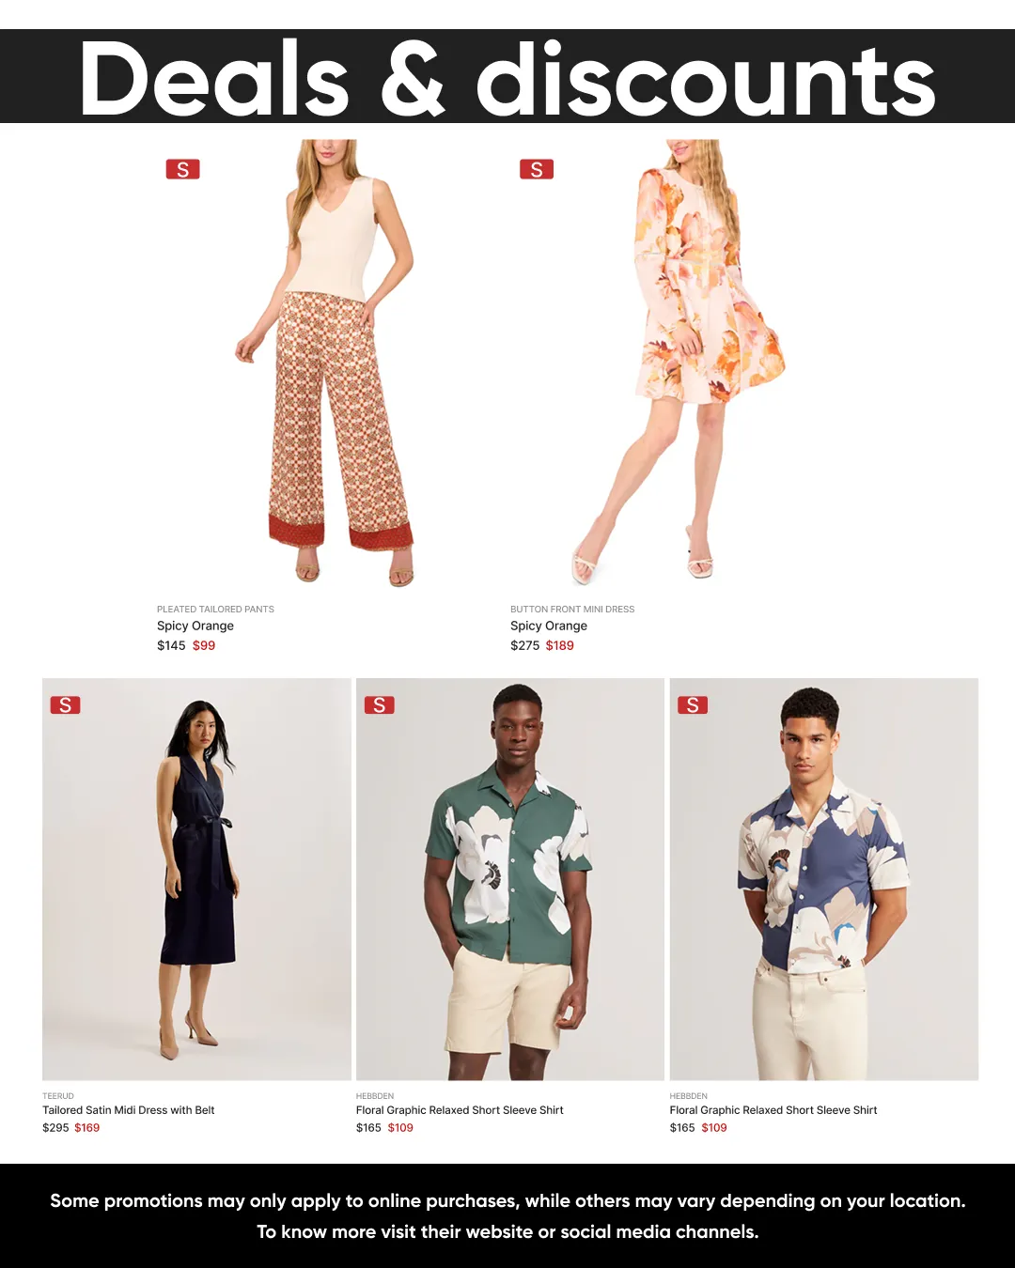This screenshot has width=1015, height=1268.
Task: Click the $99 sale price
Action: (204, 645)
